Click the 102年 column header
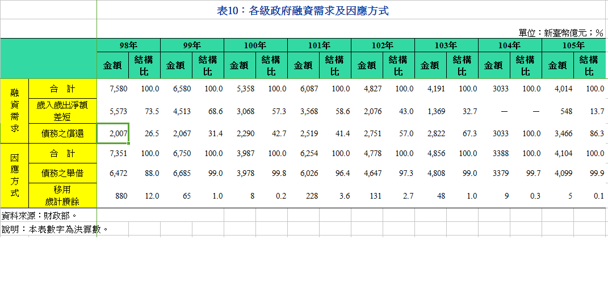Image resolution: width=608 pixels, height=290 pixels. pyautogui.click(x=383, y=45)
